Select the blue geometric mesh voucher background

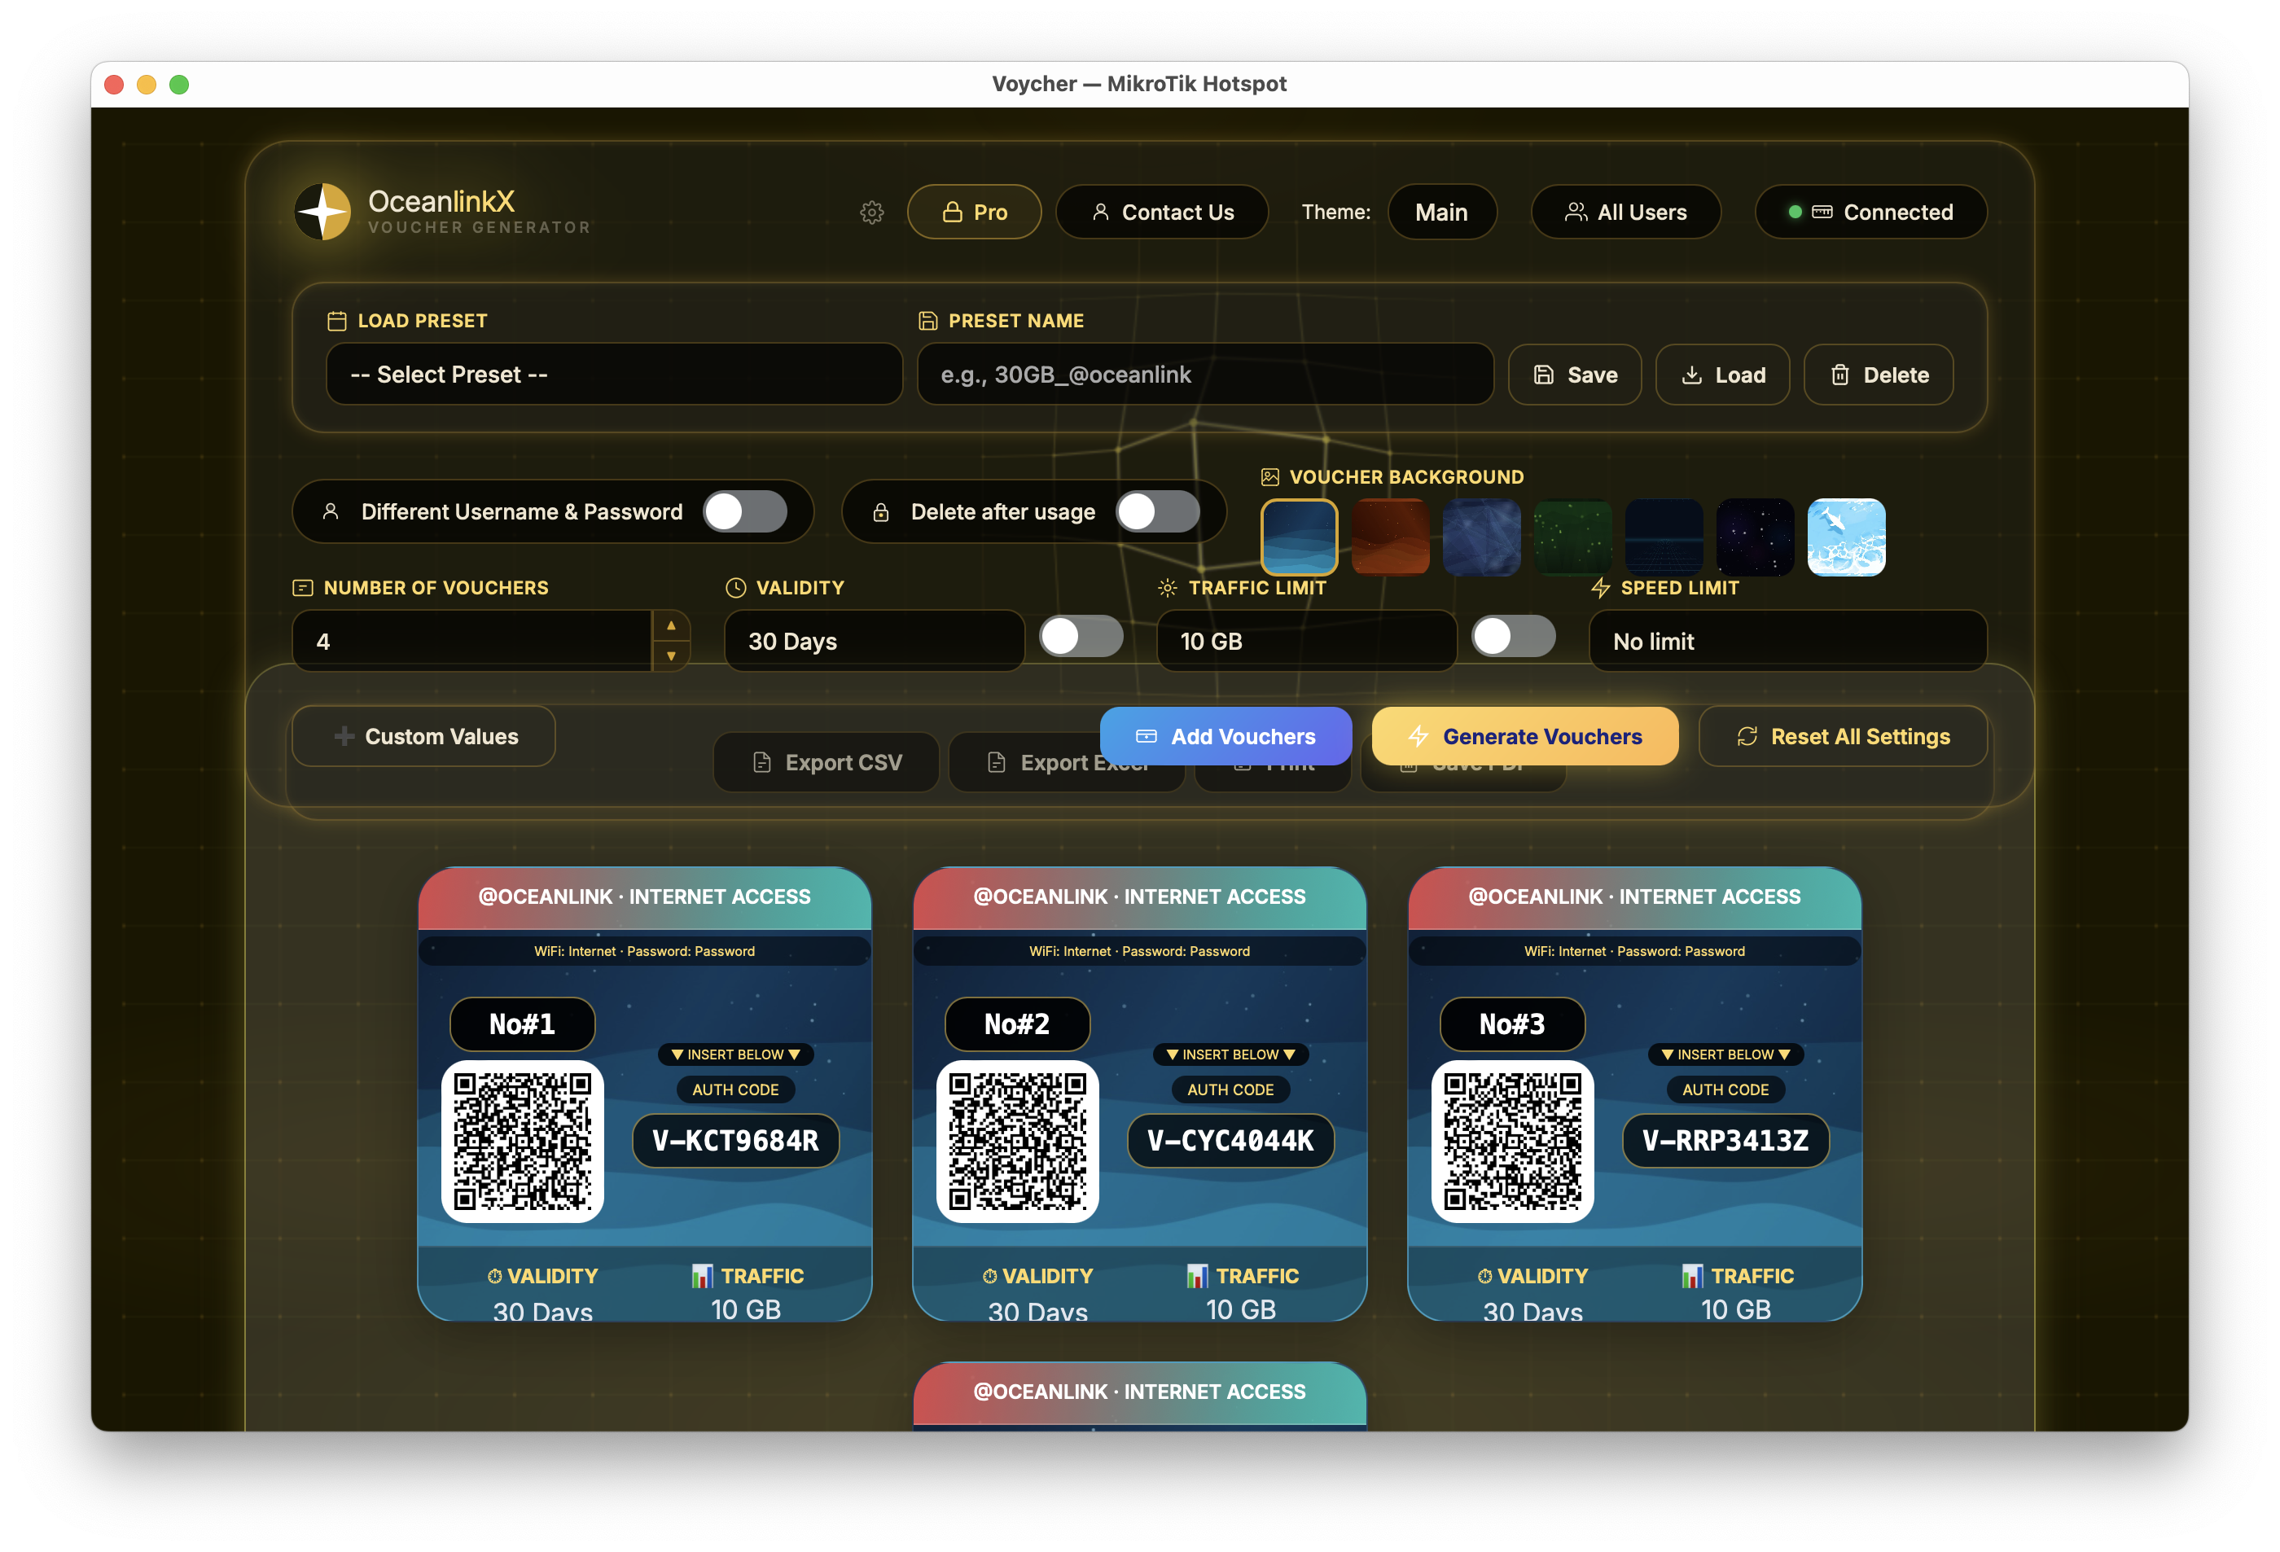tap(1481, 537)
